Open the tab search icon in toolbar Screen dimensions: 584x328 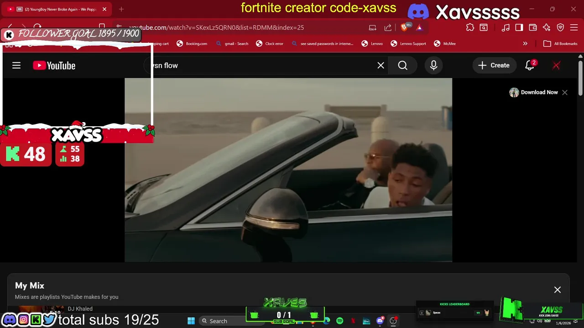pyautogui.click(x=483, y=27)
